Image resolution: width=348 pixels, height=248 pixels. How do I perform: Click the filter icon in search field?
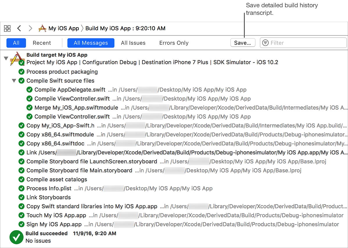pos(265,43)
